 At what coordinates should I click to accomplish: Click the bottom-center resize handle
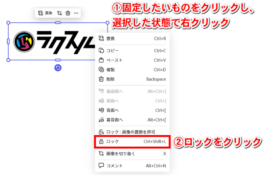point(58,60)
